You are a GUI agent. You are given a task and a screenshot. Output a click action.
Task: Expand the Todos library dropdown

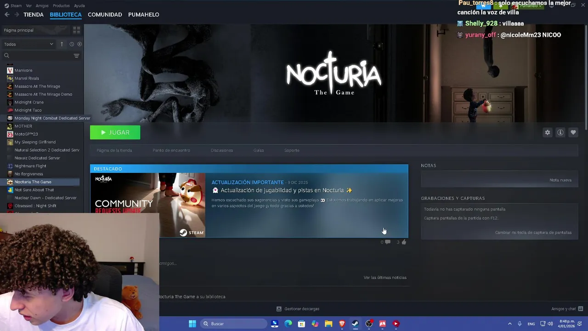click(x=28, y=44)
